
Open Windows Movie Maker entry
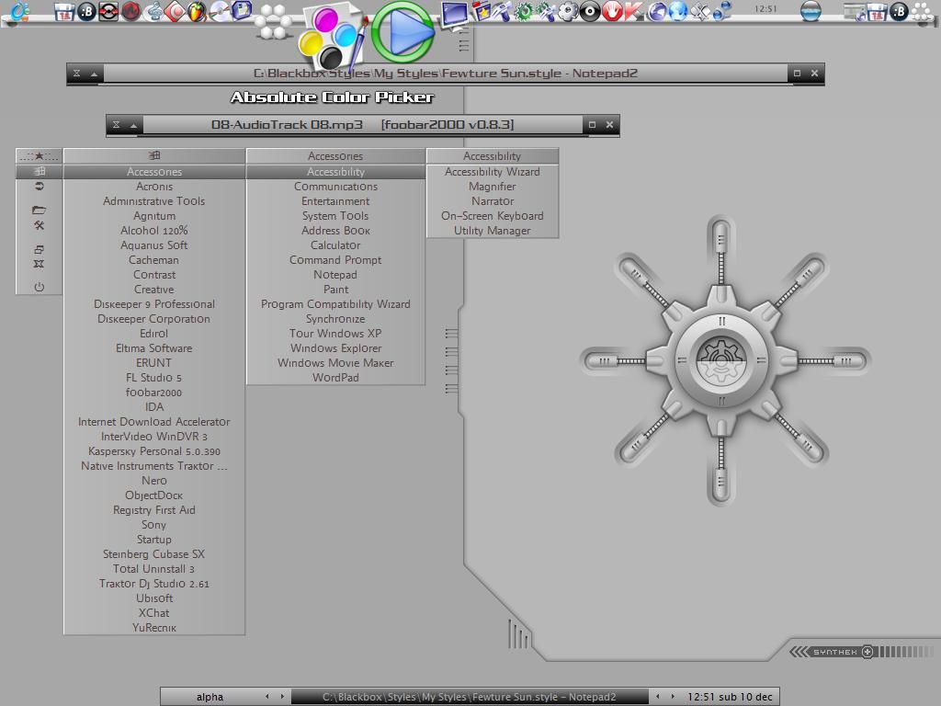(335, 363)
